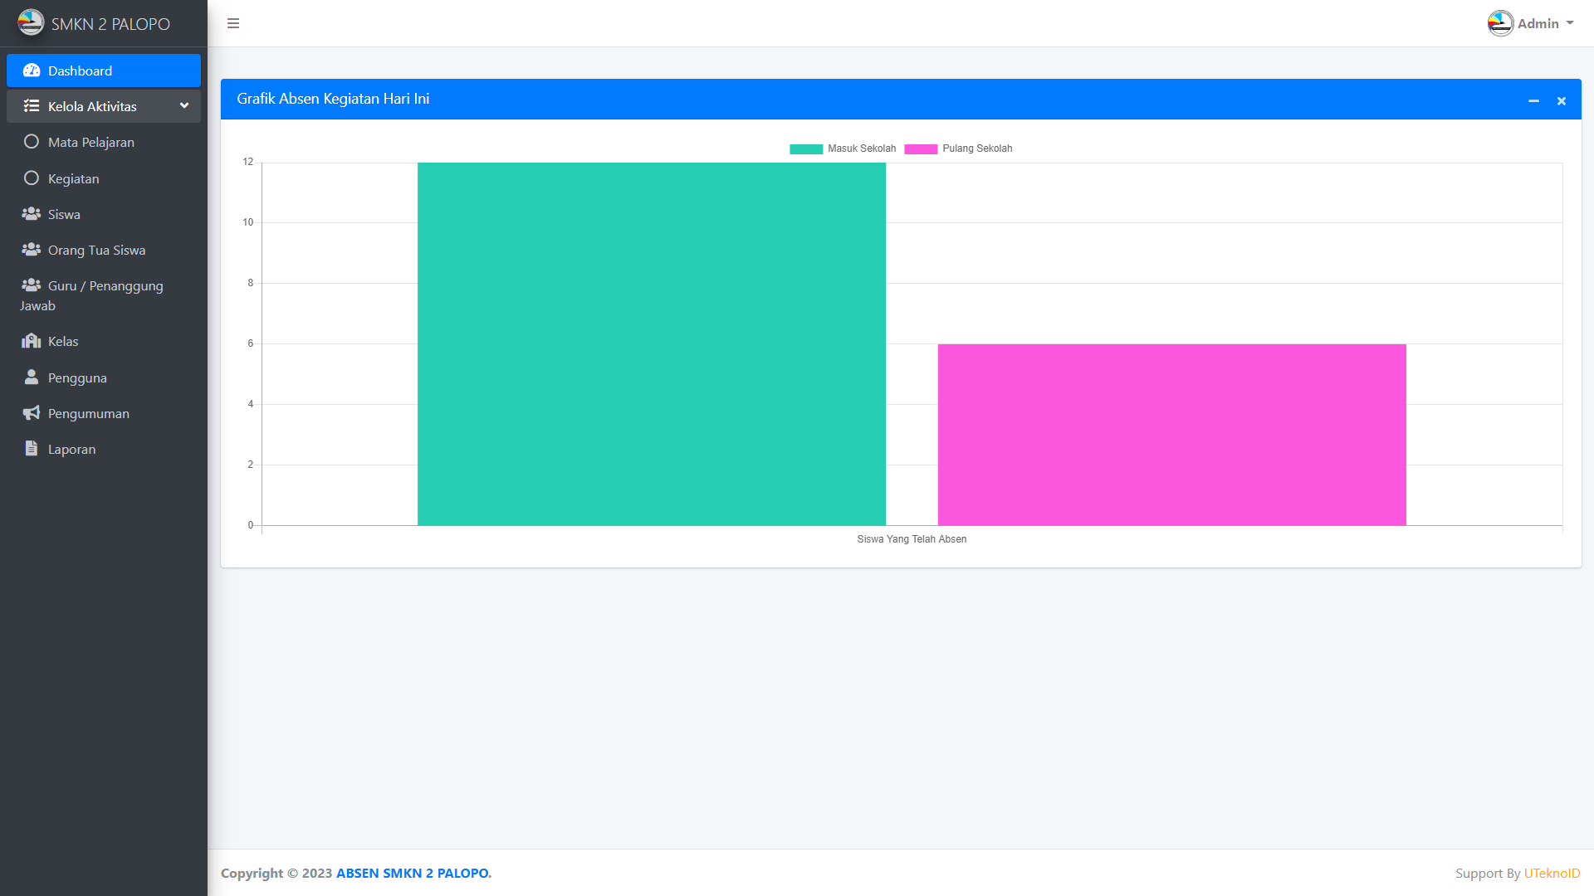The image size is (1594, 896).
Task: Click the Pengguna user icon
Action: pos(31,377)
